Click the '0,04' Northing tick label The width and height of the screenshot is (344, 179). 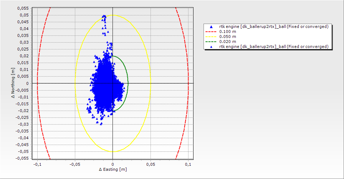pyautogui.click(x=24, y=29)
